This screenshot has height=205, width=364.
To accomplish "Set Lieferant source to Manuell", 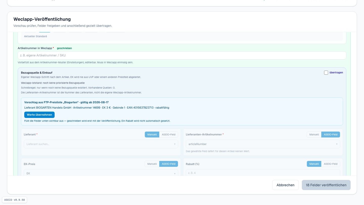I will coord(152,134).
